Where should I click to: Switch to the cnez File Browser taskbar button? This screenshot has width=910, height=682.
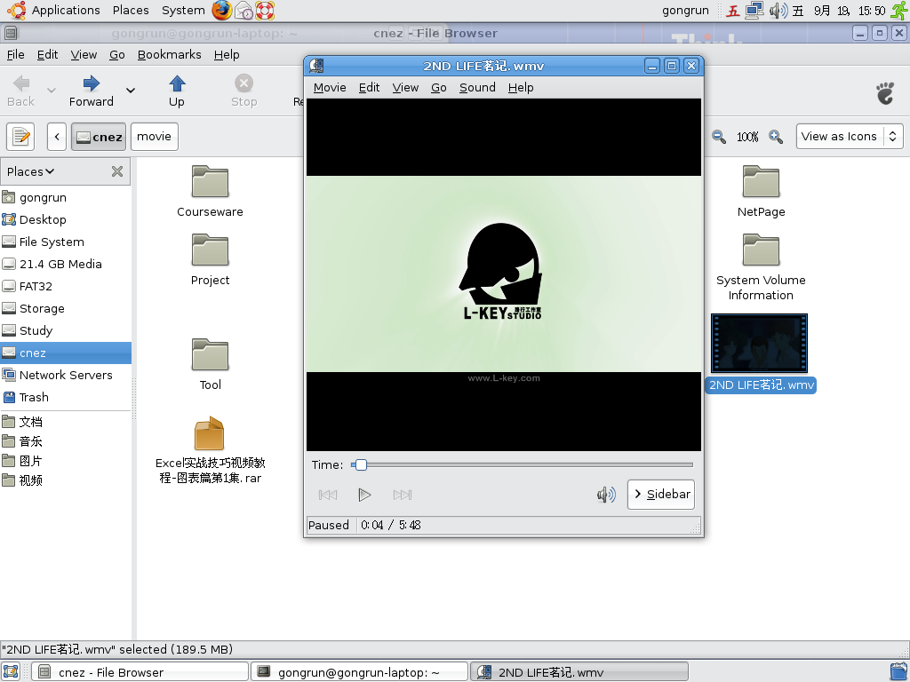click(140, 672)
